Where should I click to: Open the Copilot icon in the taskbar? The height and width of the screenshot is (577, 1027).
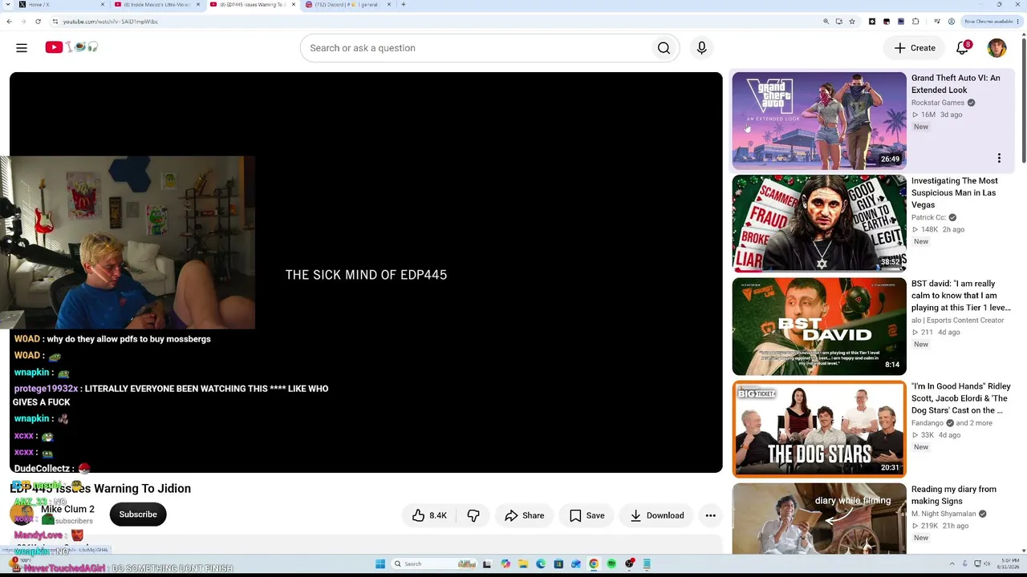pyautogui.click(x=505, y=564)
